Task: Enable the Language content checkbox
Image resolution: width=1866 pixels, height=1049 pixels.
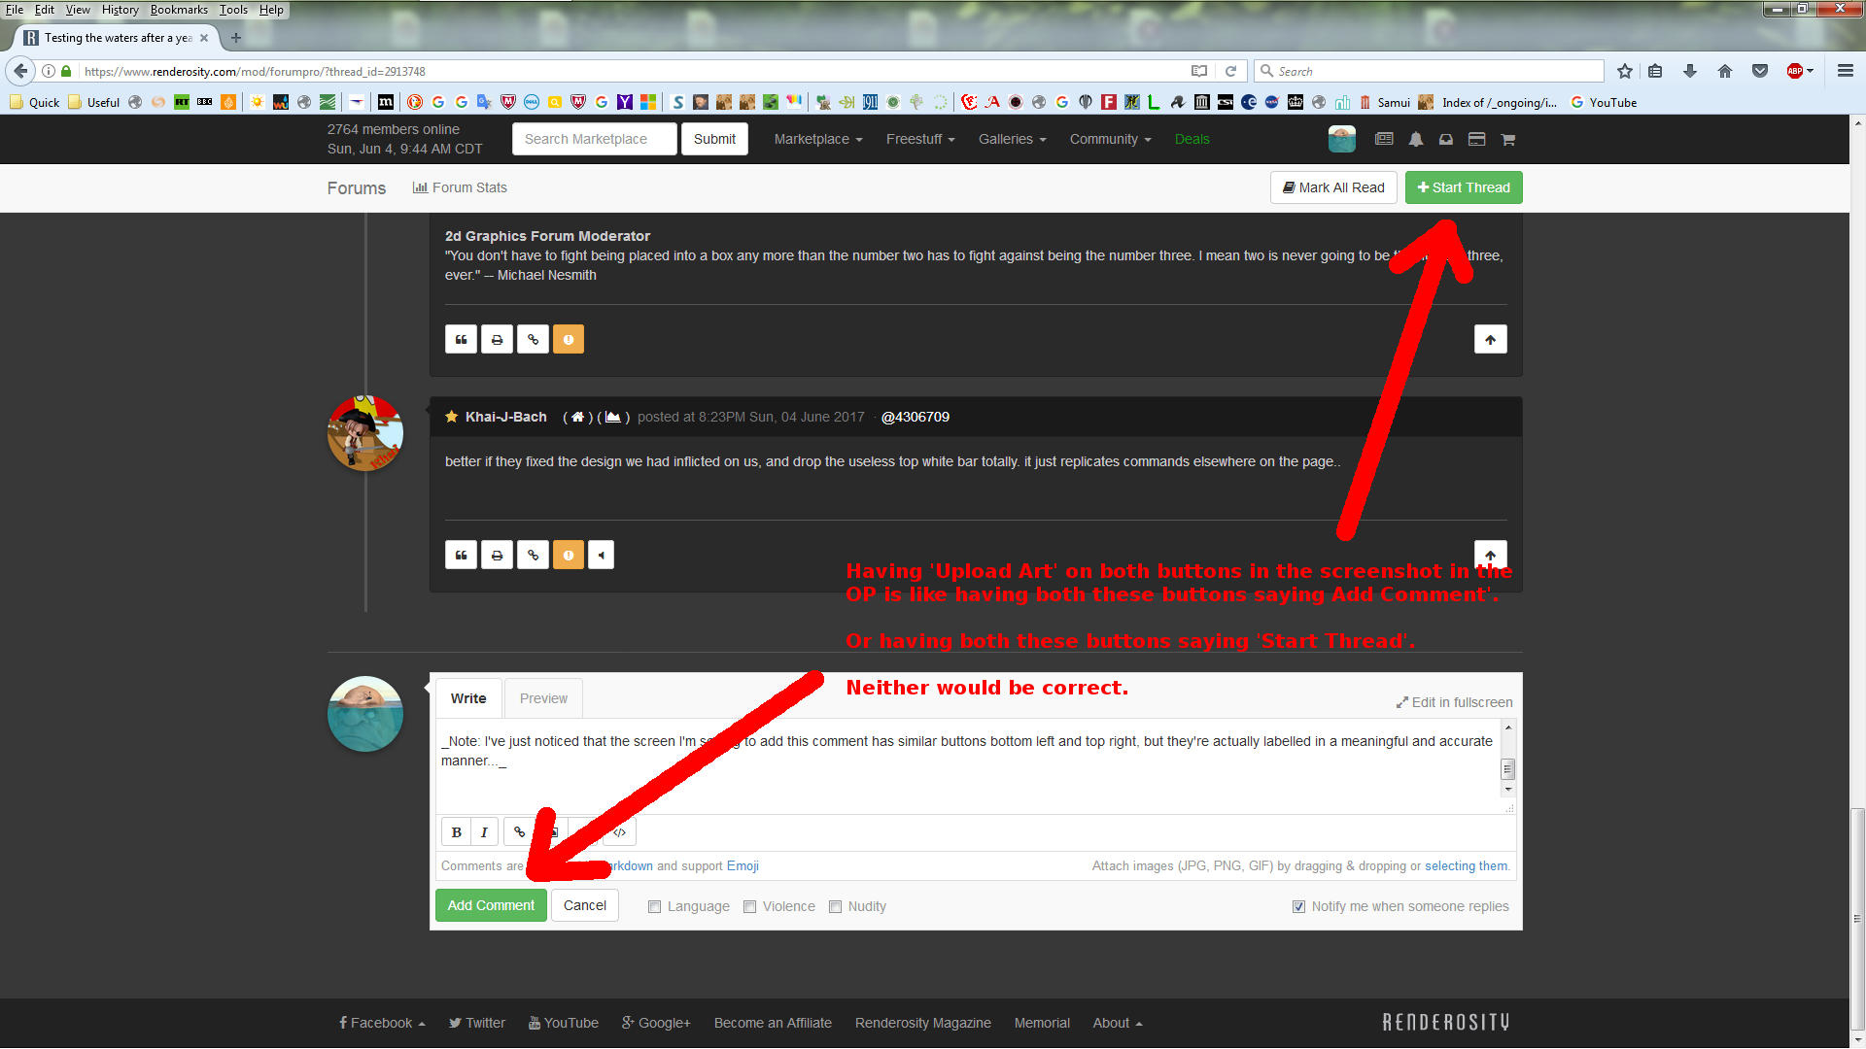Action: [655, 907]
